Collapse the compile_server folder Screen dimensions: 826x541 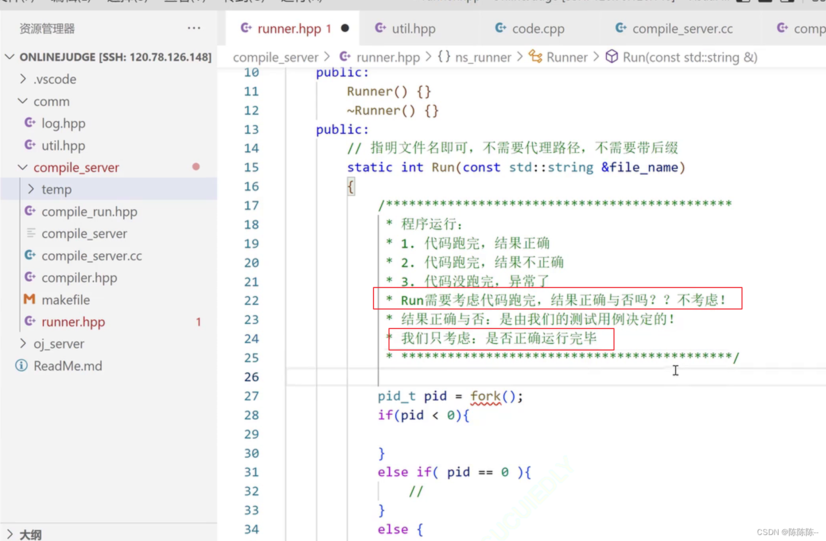22,167
